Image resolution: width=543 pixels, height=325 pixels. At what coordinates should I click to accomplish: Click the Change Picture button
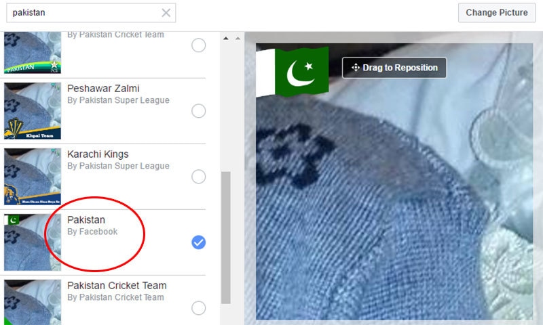497,13
